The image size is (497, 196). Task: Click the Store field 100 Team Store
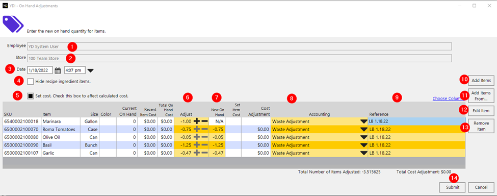(239, 58)
